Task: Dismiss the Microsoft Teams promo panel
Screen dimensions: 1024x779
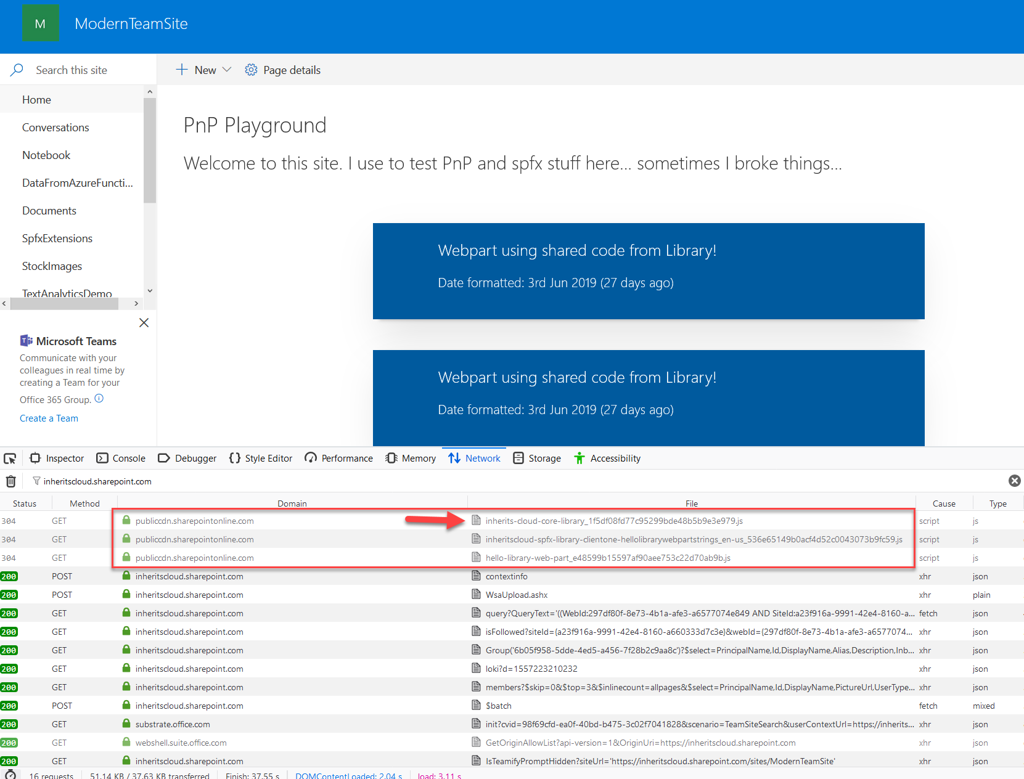Action: [144, 323]
